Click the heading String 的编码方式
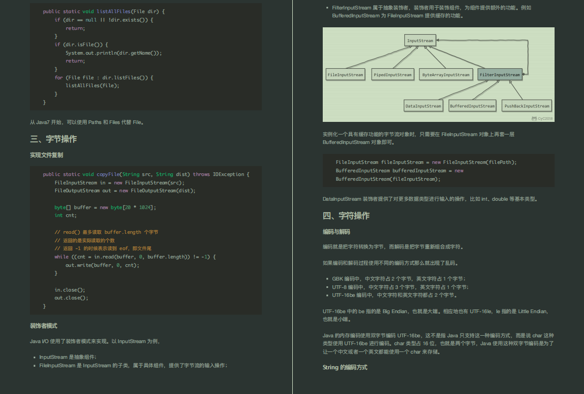The image size is (584, 394). pos(345,367)
